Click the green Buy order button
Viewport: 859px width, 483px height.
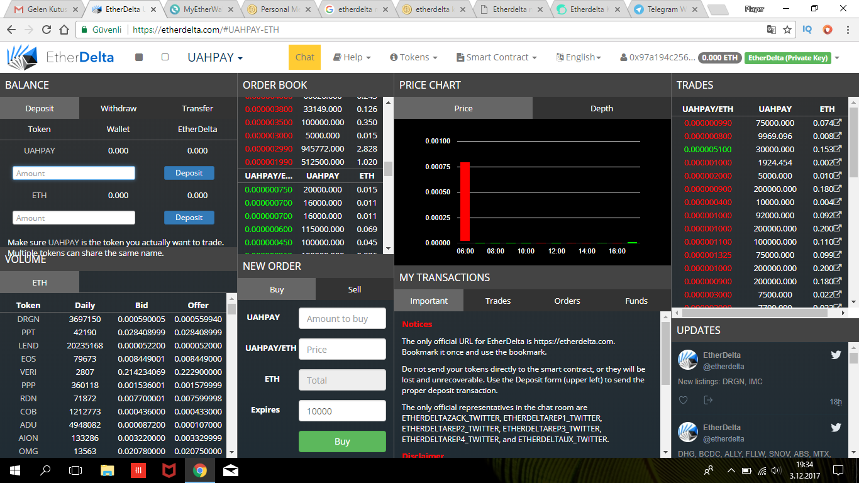pyautogui.click(x=342, y=441)
